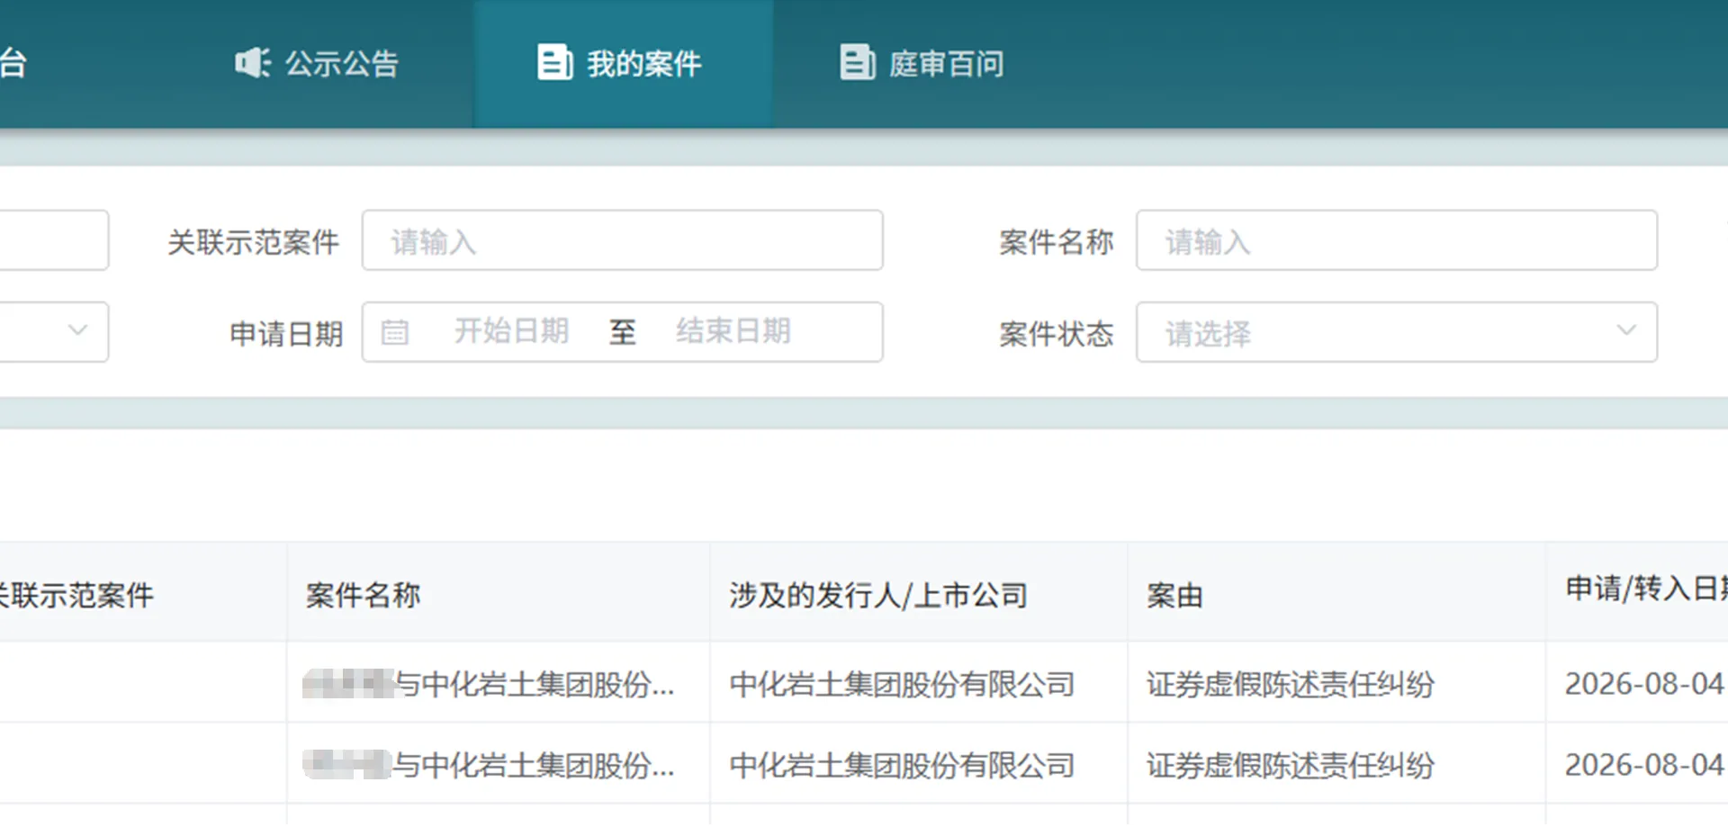
Task: Click the calendar icon in 申请日期 field
Action: tap(395, 332)
